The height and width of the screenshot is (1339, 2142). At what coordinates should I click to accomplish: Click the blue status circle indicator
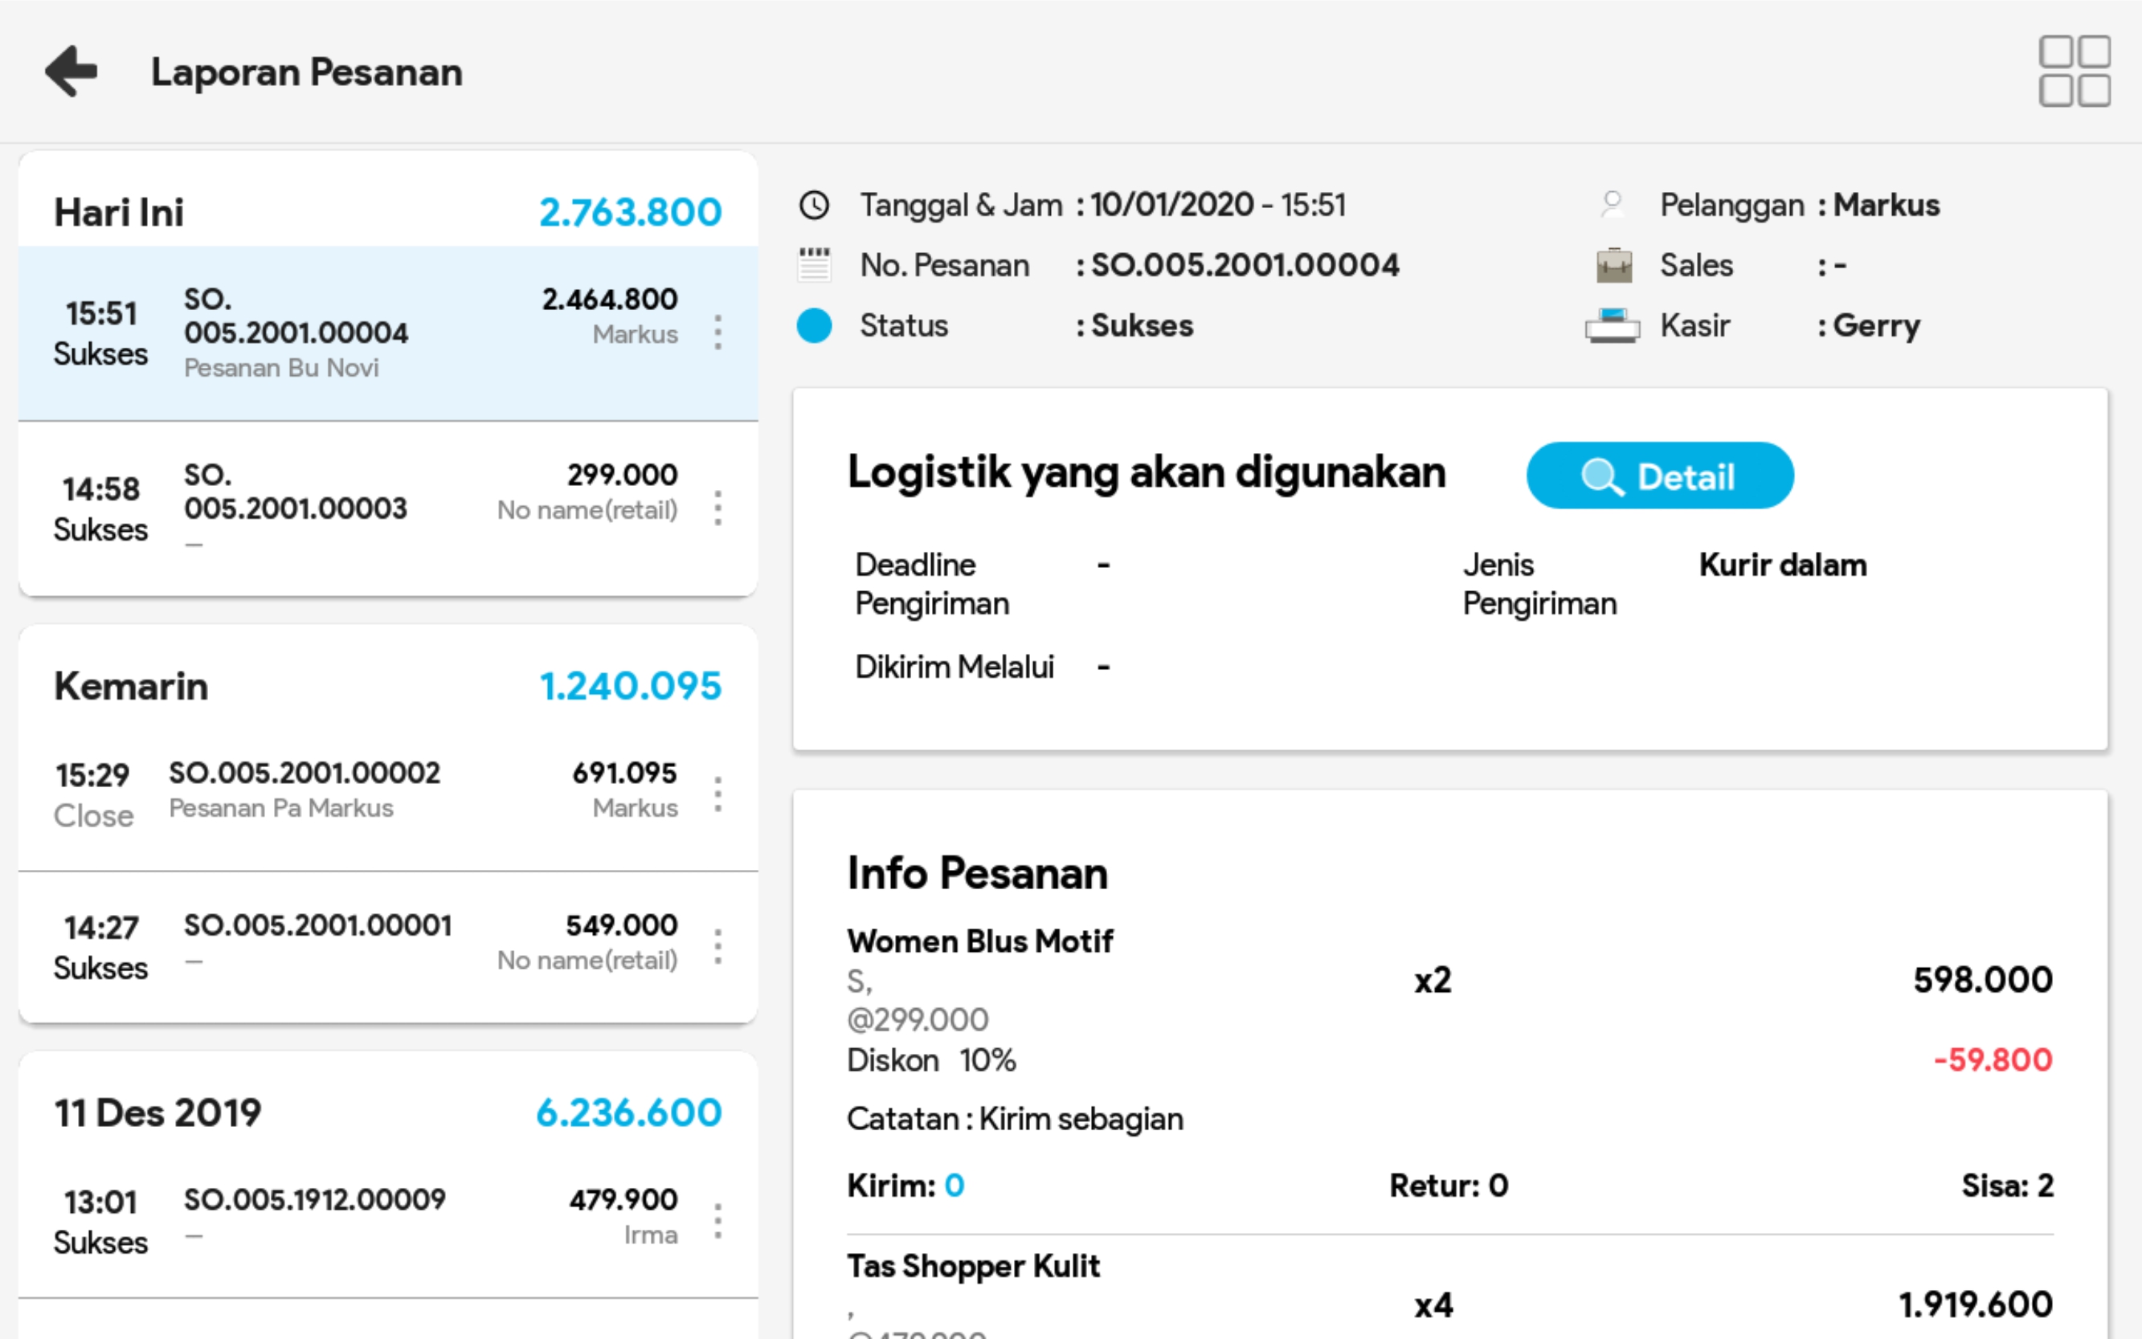click(x=814, y=325)
